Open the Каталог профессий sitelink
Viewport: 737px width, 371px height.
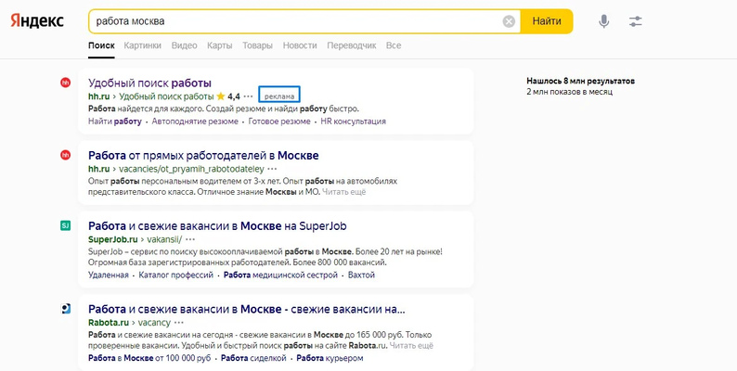175,275
